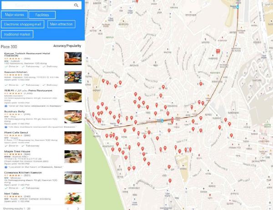The height and width of the screenshot is (210, 273).
Task: Click the subway station icon on line
Action: [x=162, y=120]
